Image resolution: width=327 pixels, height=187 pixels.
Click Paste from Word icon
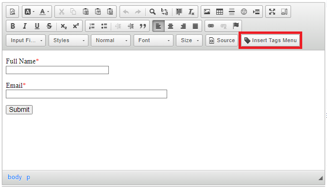tap(110, 12)
